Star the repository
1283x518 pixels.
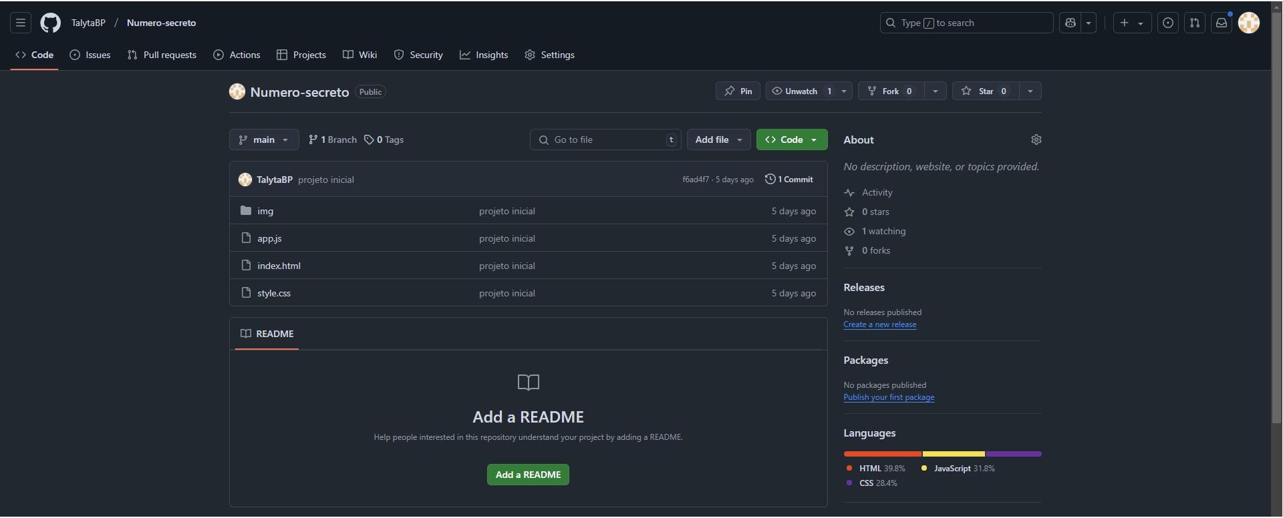click(x=986, y=91)
